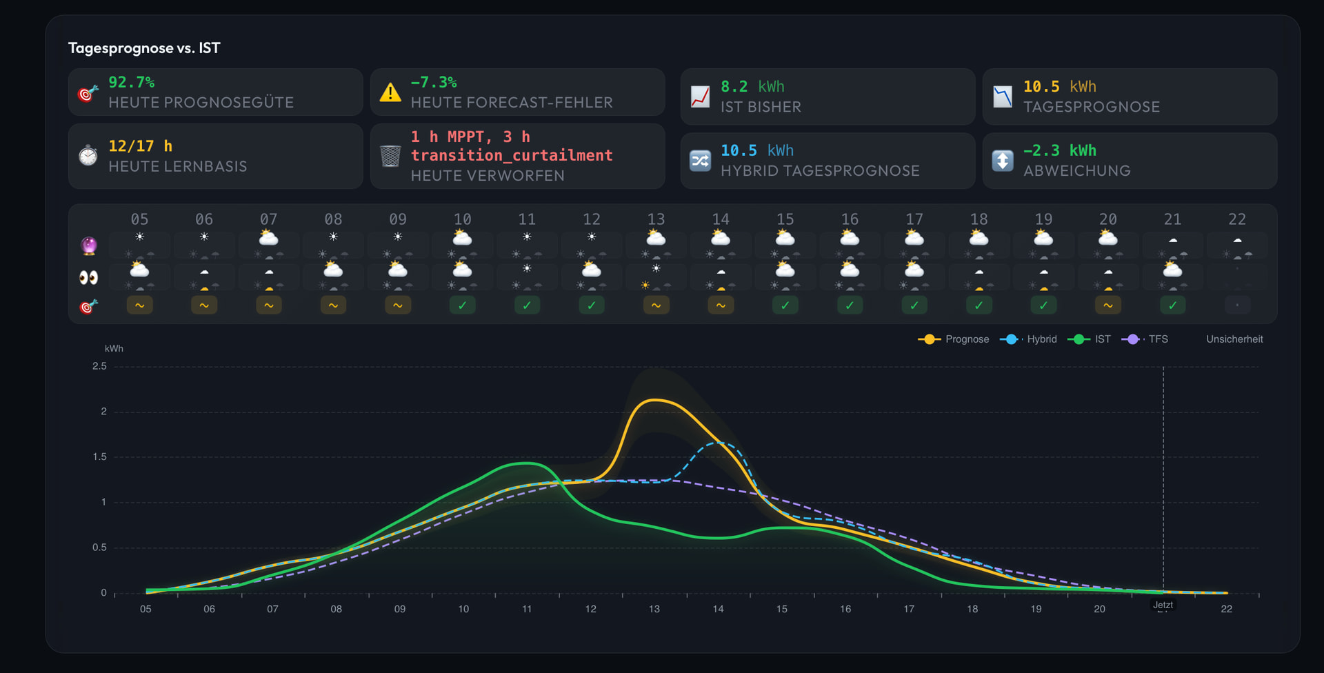Click the eyes icon for the observed weather row
This screenshot has width=1324, height=673.
click(x=89, y=277)
